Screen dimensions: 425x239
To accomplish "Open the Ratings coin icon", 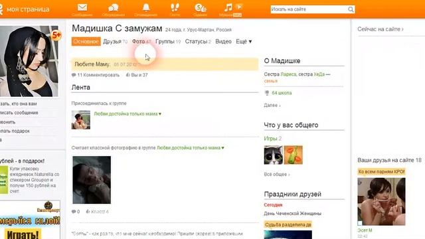I will [x=201, y=8].
